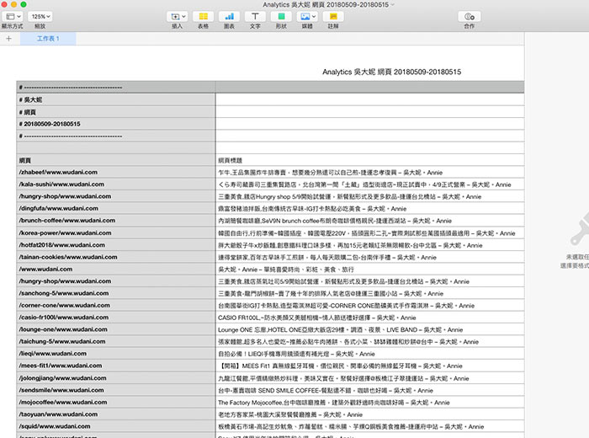Select cell /tainan-cookies/www.wudani.com
This screenshot has height=438, width=589.
click(x=116, y=257)
